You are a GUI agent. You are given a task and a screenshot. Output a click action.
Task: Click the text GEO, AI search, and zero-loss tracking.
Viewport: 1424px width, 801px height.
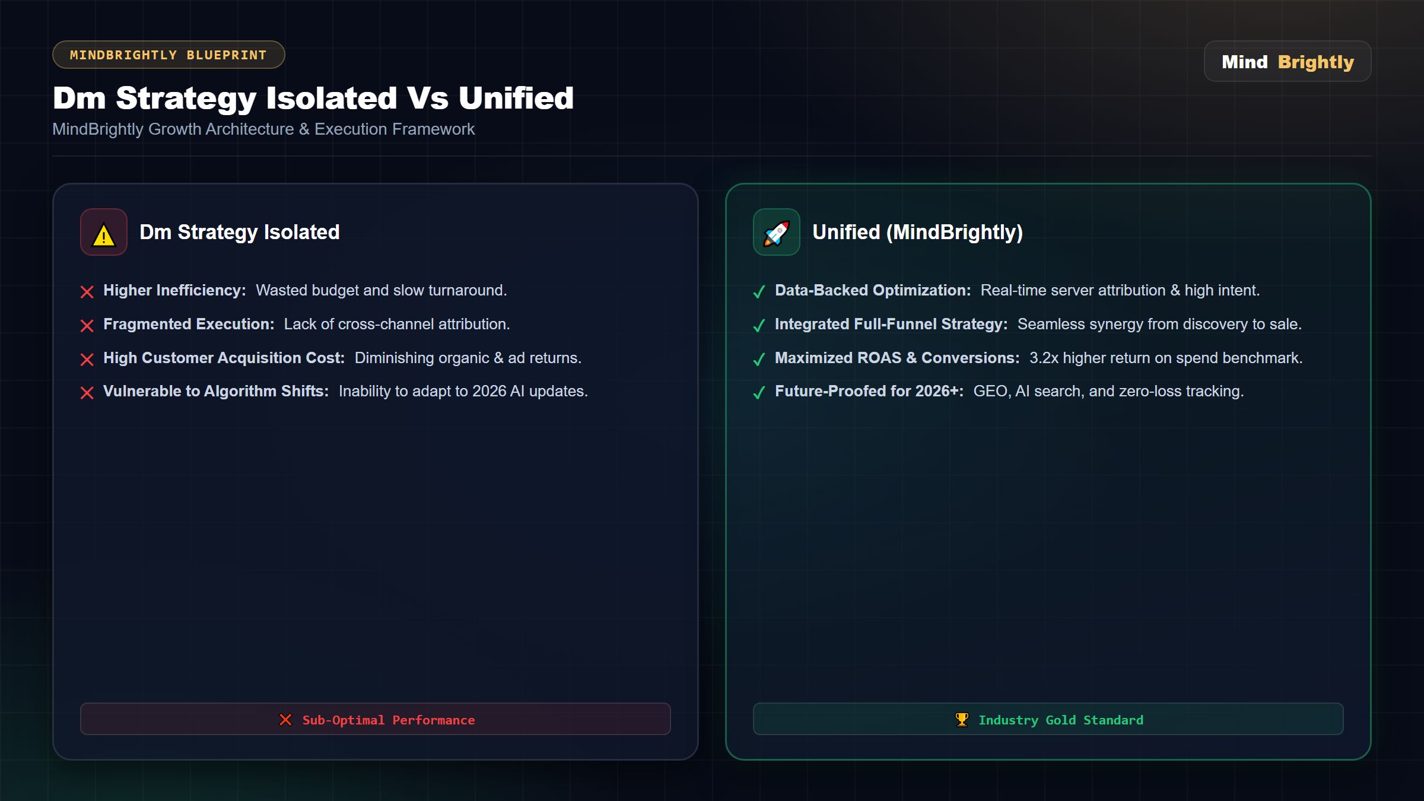tap(1109, 391)
